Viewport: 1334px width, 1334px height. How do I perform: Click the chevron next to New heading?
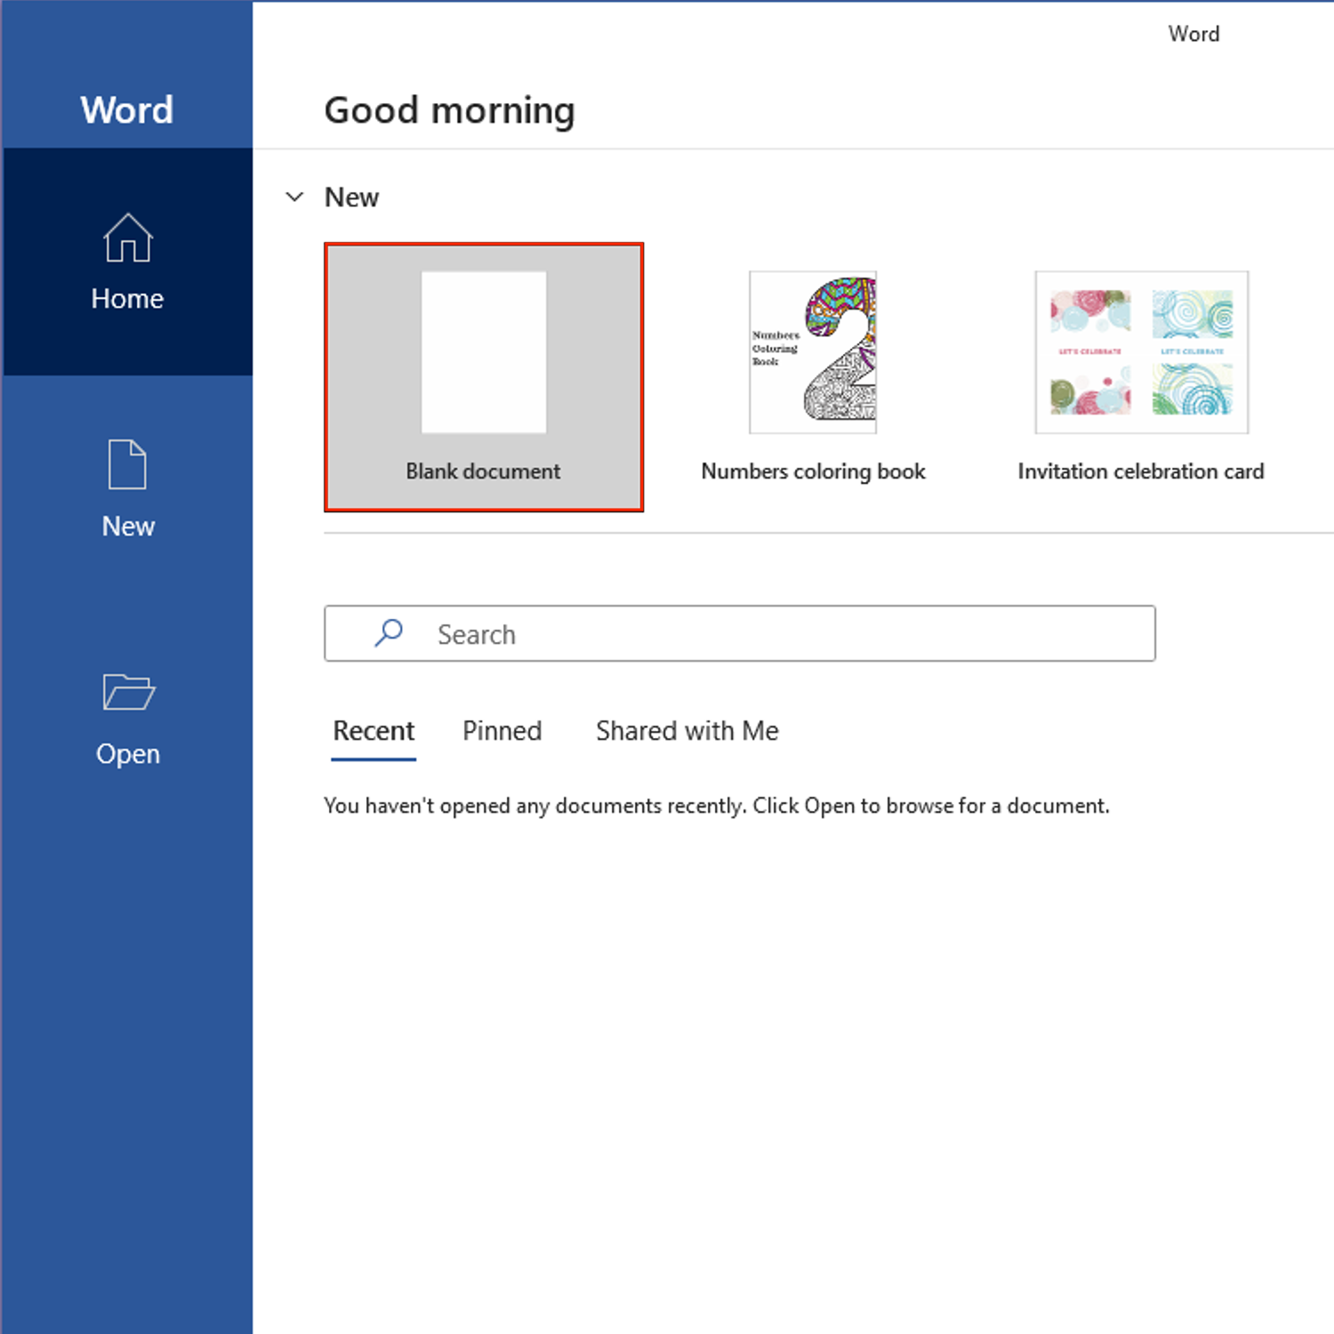(x=294, y=197)
